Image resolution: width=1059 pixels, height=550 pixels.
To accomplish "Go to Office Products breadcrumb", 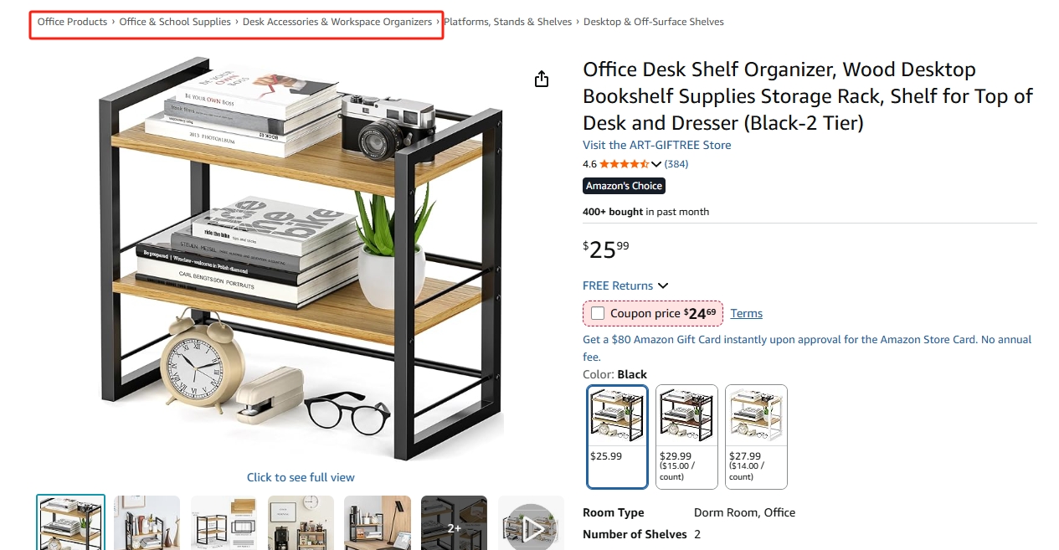I will coord(72,22).
